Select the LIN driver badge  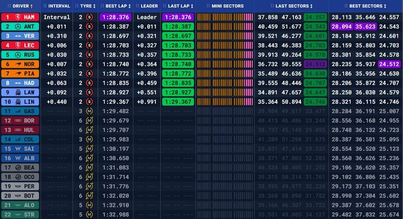(x=20, y=102)
